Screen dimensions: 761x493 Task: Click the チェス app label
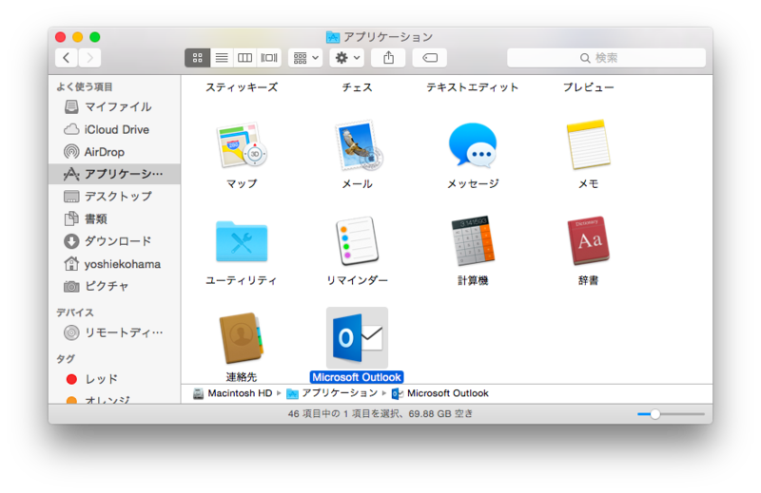point(358,87)
